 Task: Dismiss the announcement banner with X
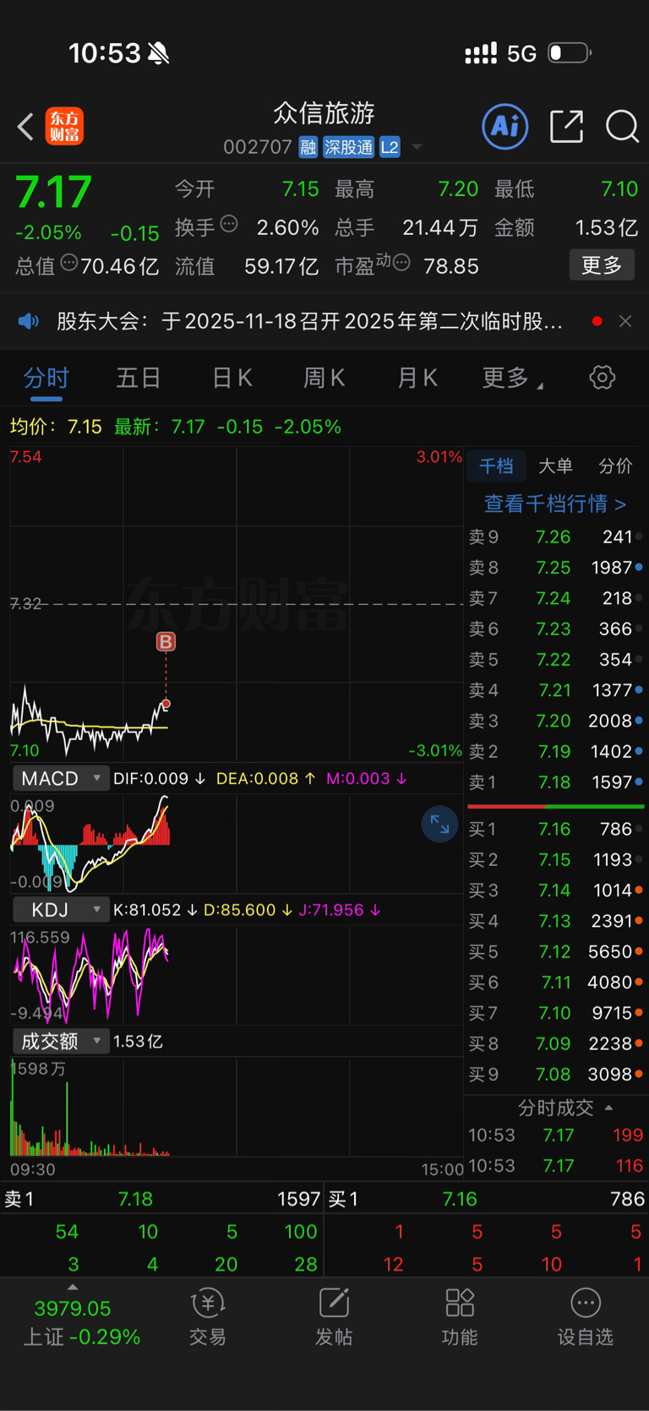(625, 321)
